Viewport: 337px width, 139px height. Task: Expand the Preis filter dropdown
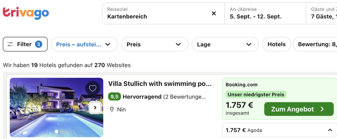155,44
